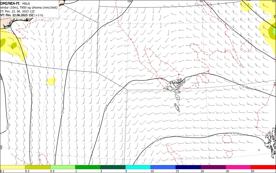
Task: Click the red above-50 legend swatch
Action: tap(263, 167)
